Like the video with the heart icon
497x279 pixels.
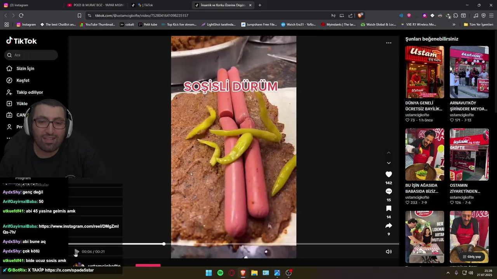click(389, 174)
